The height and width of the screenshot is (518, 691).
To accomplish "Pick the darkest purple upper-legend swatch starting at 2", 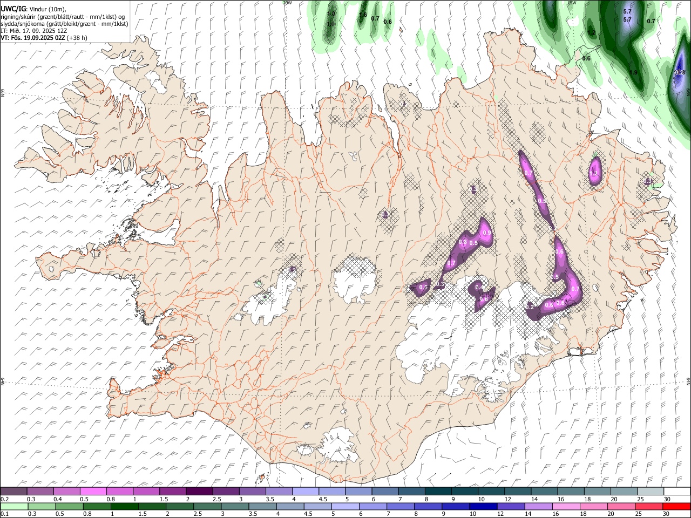I will (199, 492).
